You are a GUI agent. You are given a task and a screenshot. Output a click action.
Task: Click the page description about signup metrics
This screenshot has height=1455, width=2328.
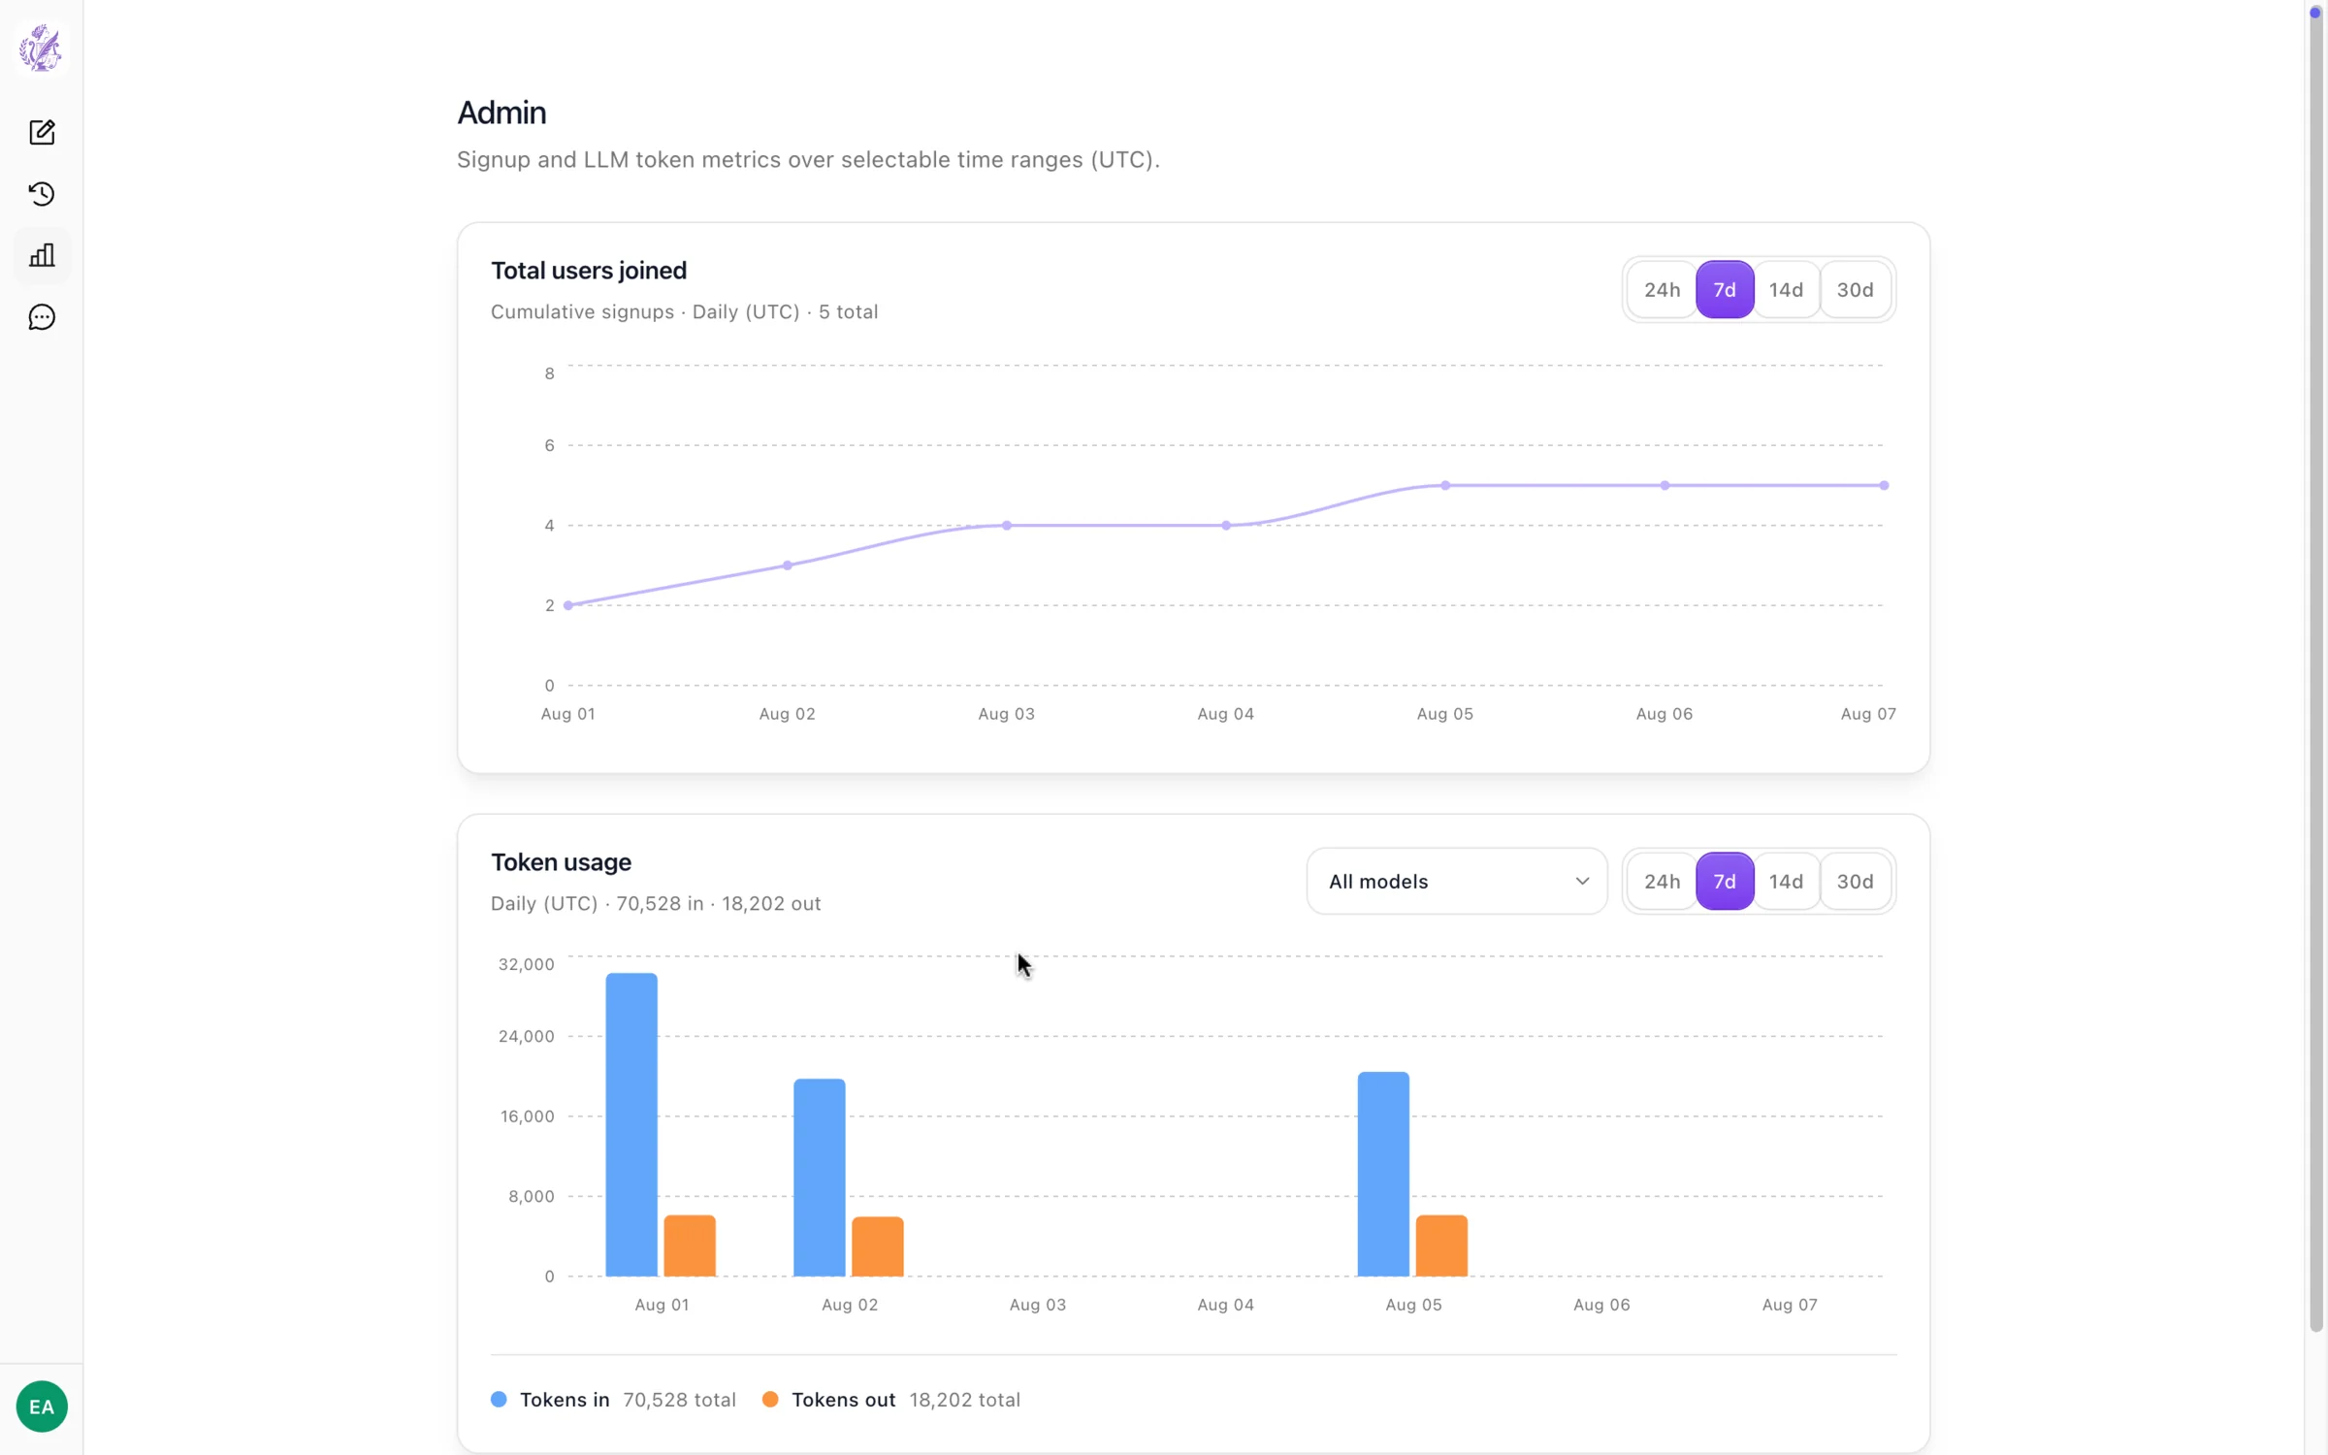click(x=808, y=159)
